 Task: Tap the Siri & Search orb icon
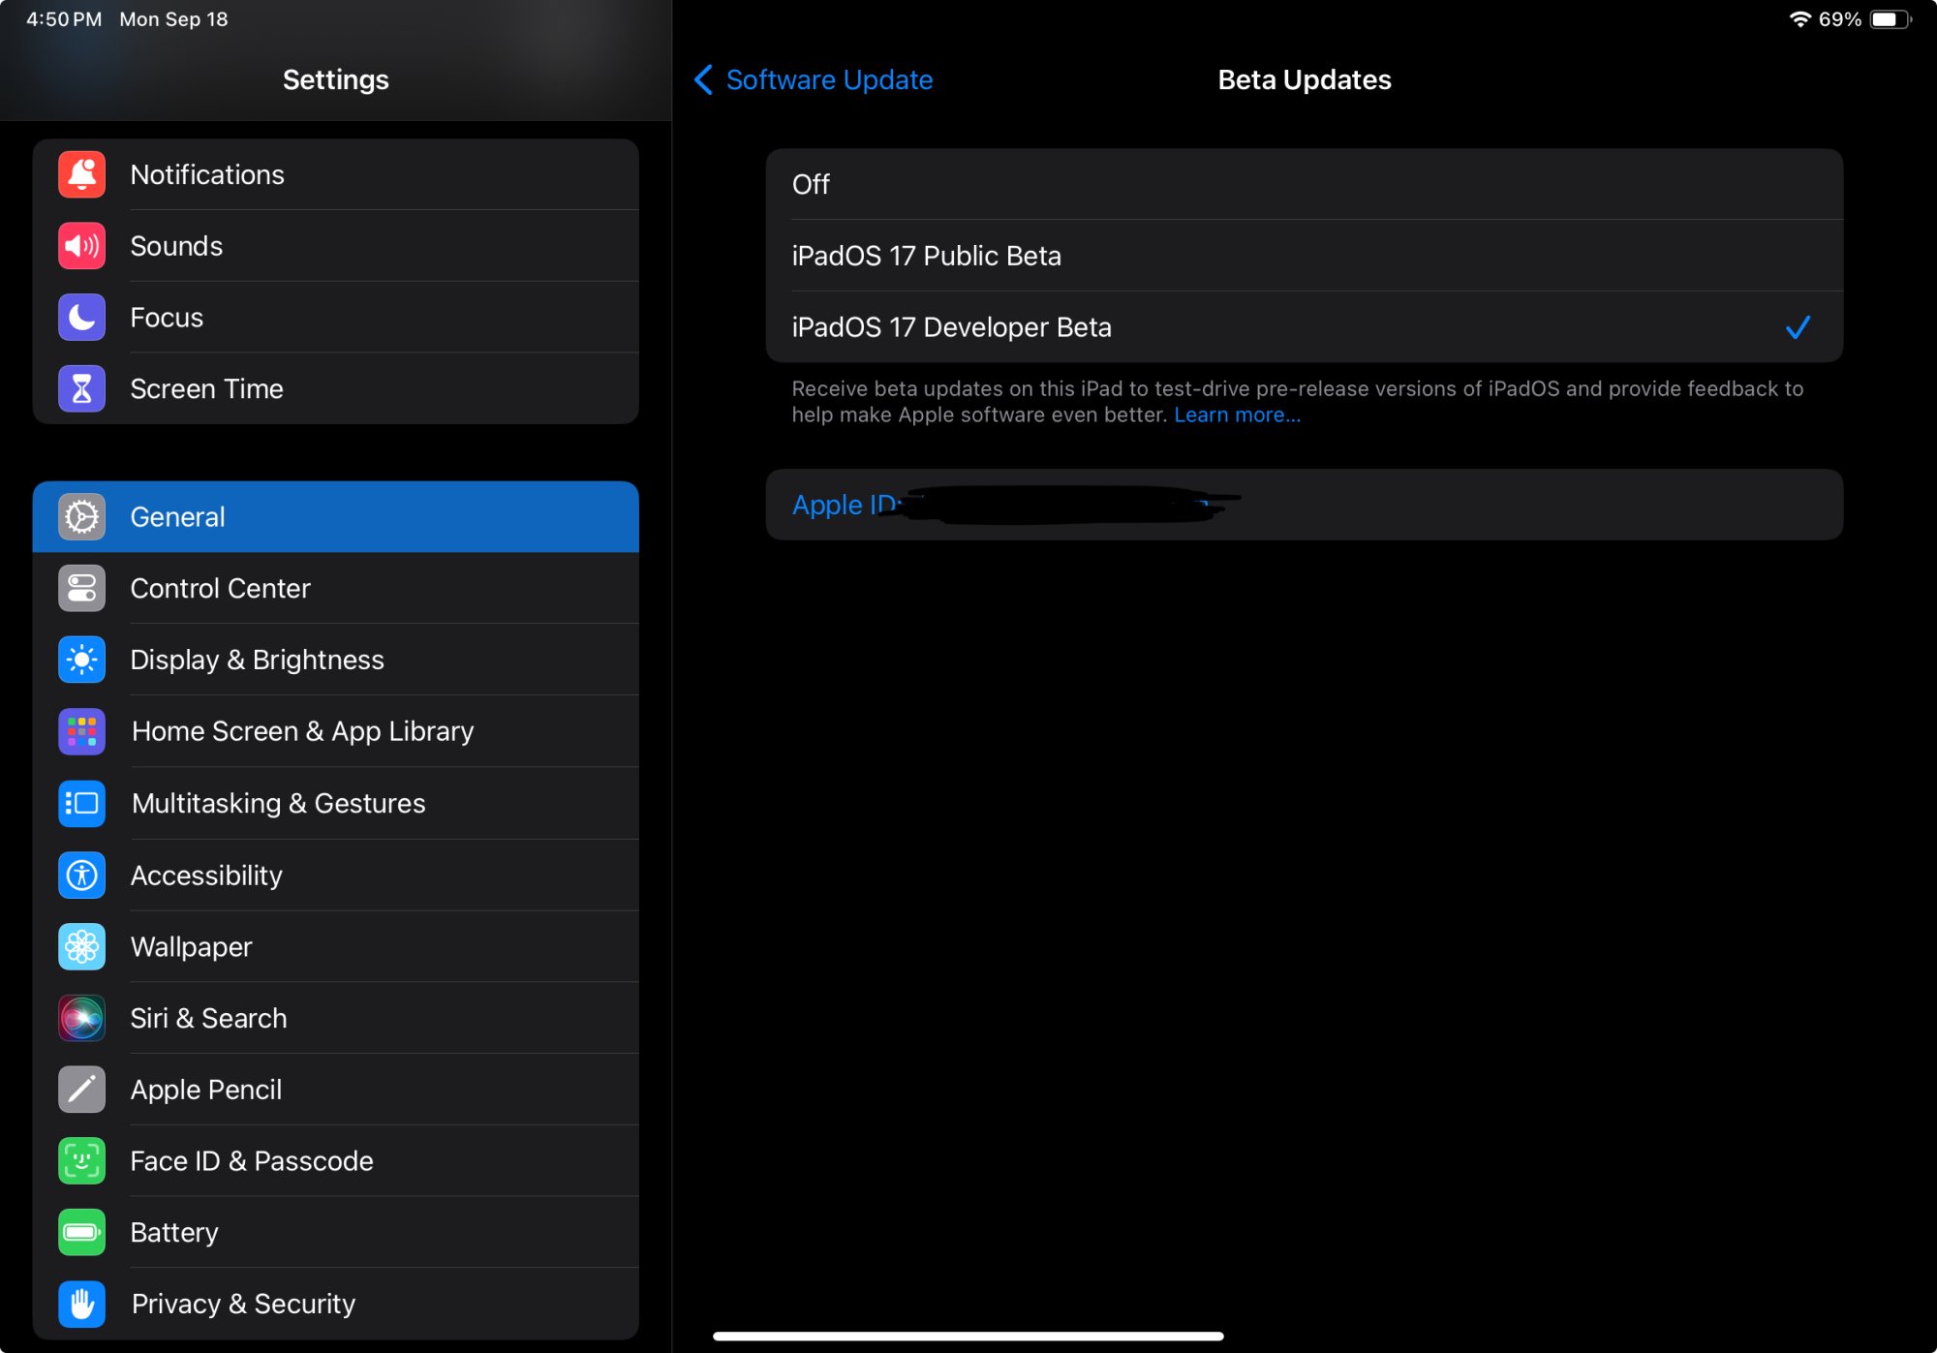point(81,1018)
